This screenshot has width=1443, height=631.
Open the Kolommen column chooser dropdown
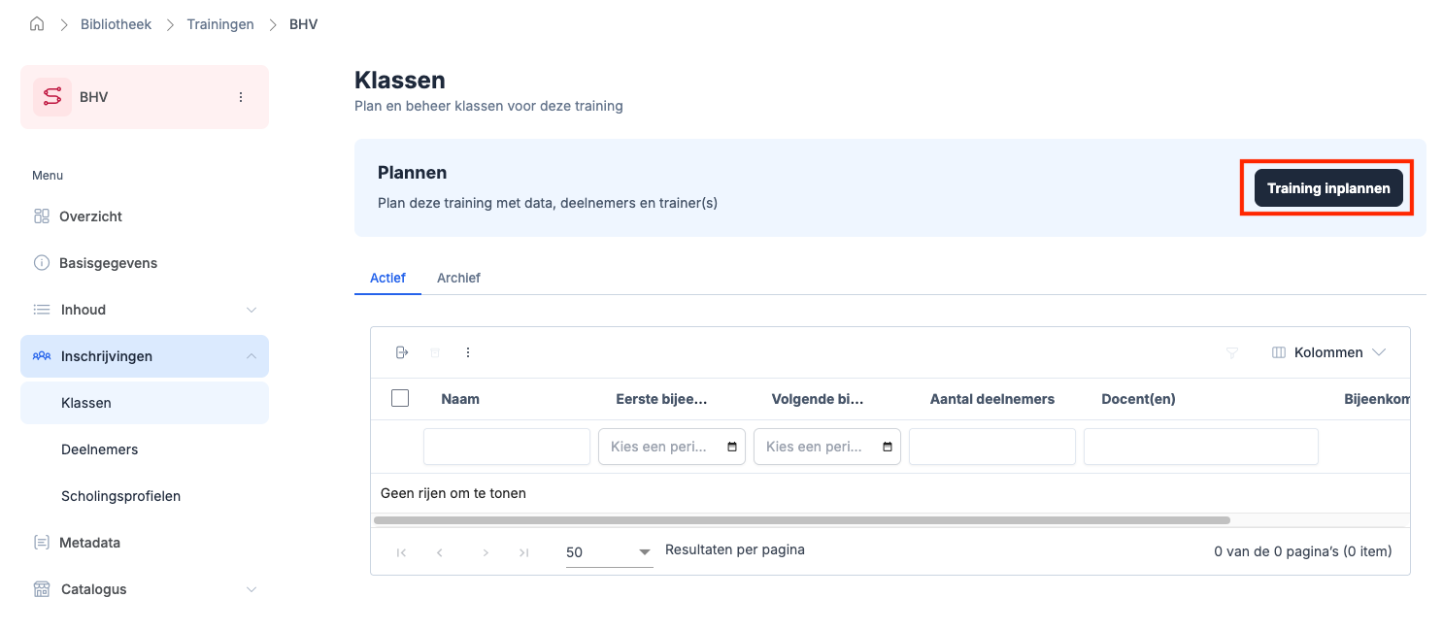1328,352
